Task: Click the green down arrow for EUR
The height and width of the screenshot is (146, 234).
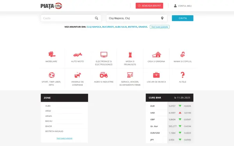Action: click(180, 106)
